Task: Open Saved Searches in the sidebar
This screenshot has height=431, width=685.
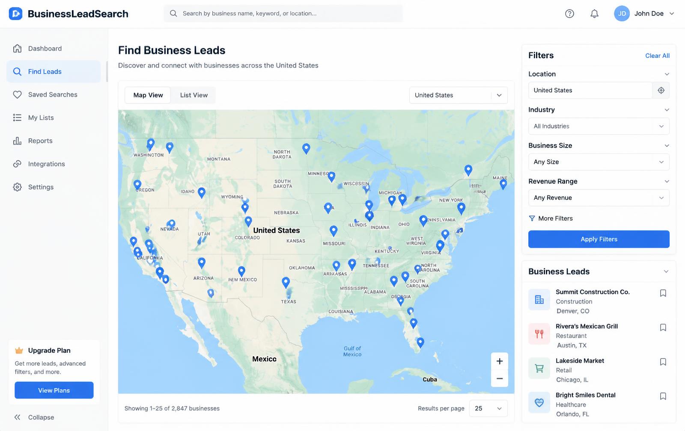Action: pos(54,95)
